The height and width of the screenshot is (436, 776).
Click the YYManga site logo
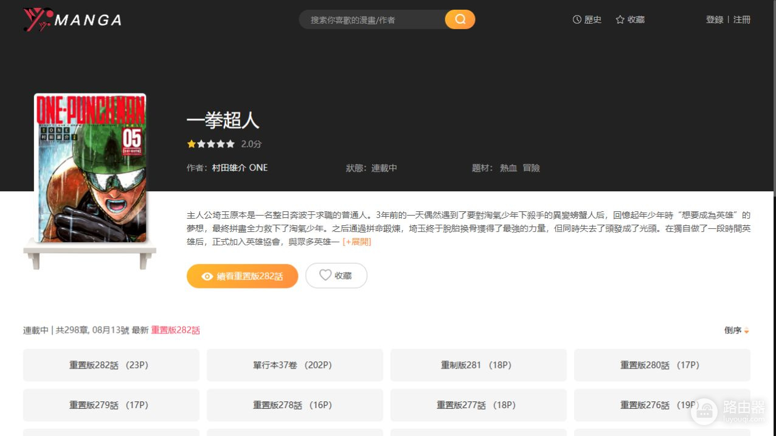[x=72, y=20]
